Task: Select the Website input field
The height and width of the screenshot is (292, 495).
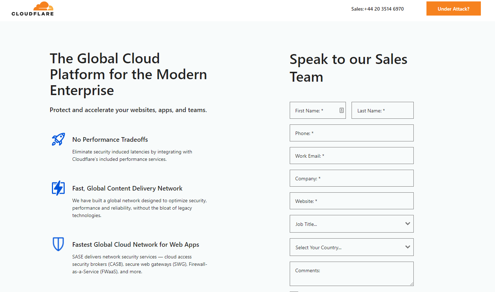Action: [x=352, y=201]
